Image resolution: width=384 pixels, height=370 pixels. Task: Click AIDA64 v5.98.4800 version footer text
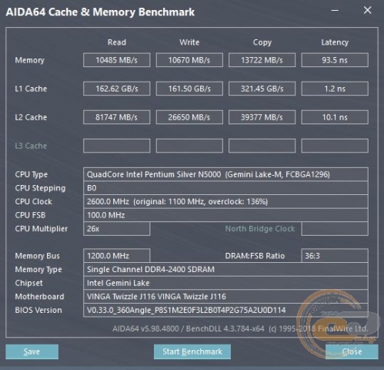(240, 328)
